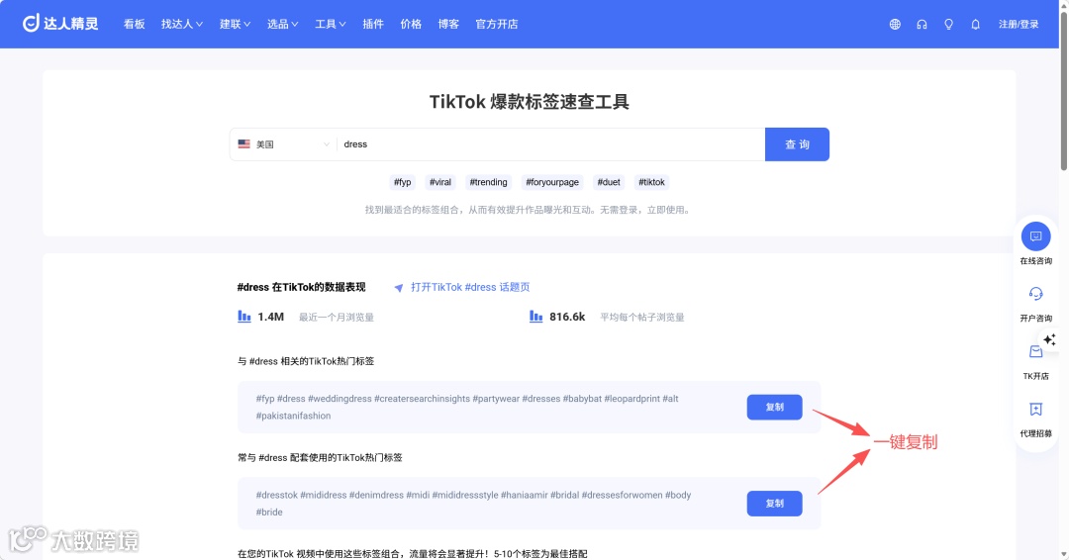Go to 看板 in the navigation
The width and height of the screenshot is (1069, 560).
coord(135,24)
